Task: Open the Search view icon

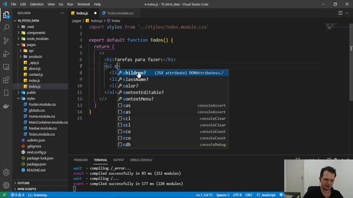Action: coord(6,28)
